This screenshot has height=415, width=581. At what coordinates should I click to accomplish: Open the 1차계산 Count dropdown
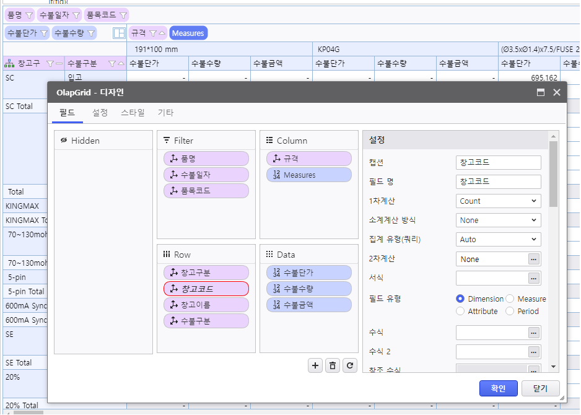[499, 201]
